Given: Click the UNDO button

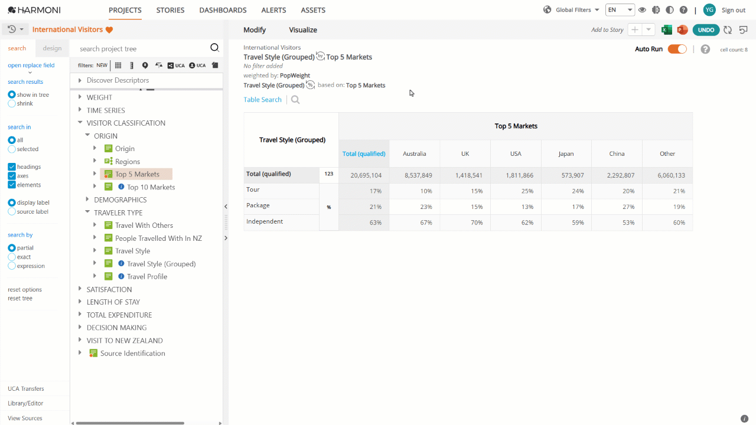Looking at the screenshot, I should pos(706,30).
